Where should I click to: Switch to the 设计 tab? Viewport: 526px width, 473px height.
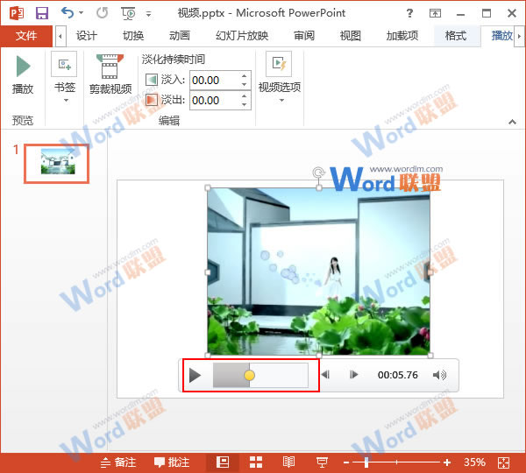coord(86,36)
